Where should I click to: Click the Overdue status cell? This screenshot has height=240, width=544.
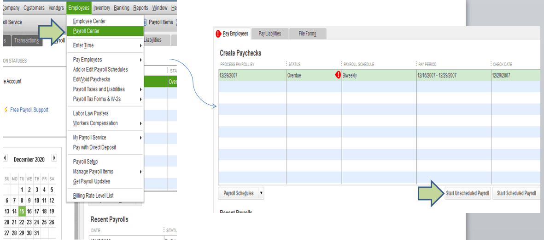point(314,75)
